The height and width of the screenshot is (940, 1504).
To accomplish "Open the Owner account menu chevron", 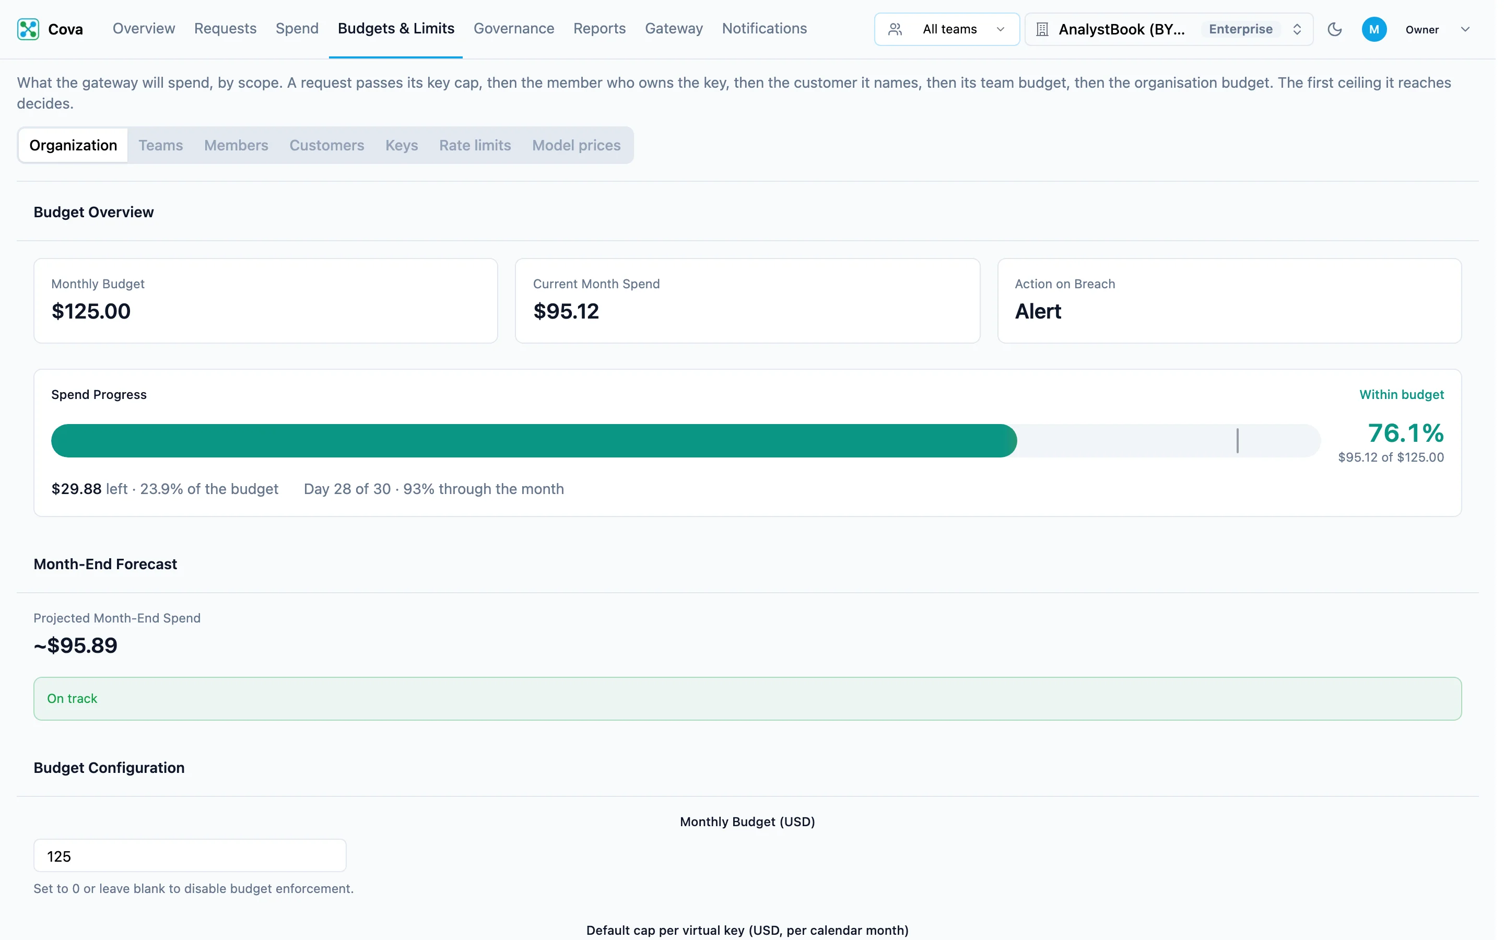I will [x=1465, y=29].
